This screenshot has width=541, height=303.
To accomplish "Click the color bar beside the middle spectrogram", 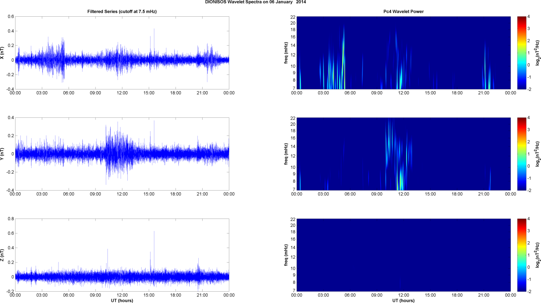I will [x=521, y=154].
